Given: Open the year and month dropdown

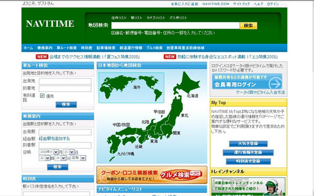Looking at the screenshot, I should [x=49, y=152].
